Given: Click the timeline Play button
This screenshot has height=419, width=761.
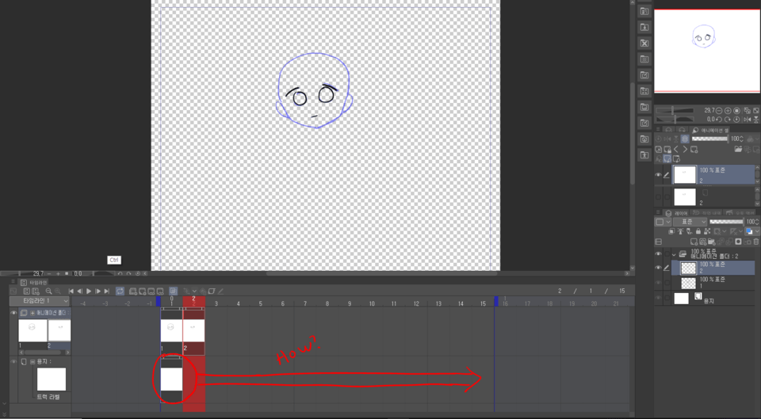Looking at the screenshot, I should (x=89, y=291).
